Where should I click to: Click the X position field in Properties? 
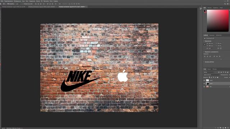point(220,43)
